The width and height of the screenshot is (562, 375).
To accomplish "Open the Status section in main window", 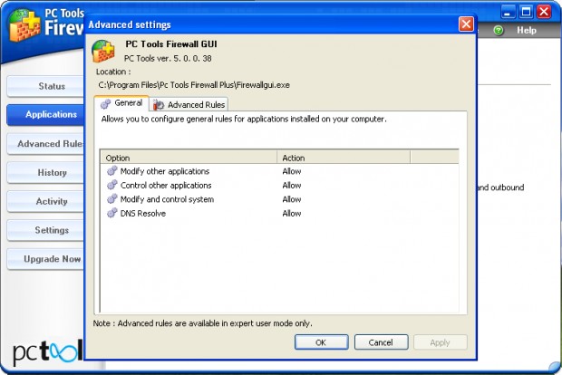I will pos(45,86).
